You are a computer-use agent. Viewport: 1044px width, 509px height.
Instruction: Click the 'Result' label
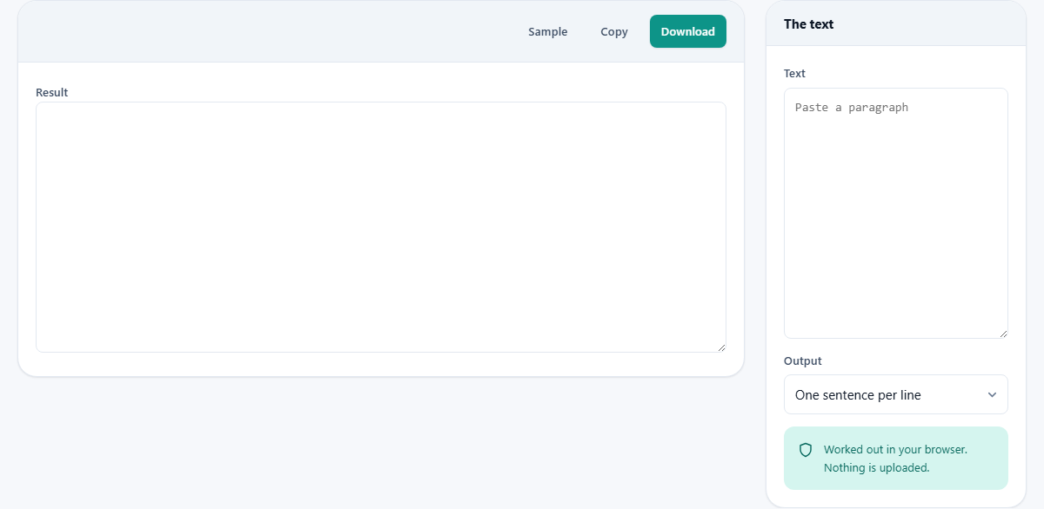(x=52, y=92)
